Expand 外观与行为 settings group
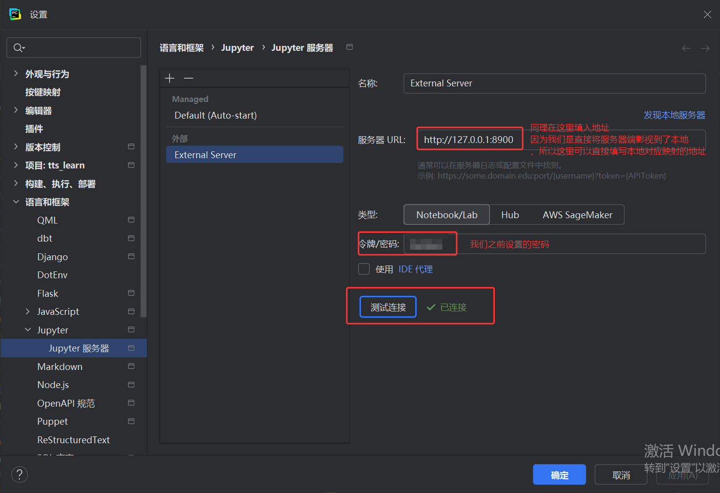 pos(16,74)
